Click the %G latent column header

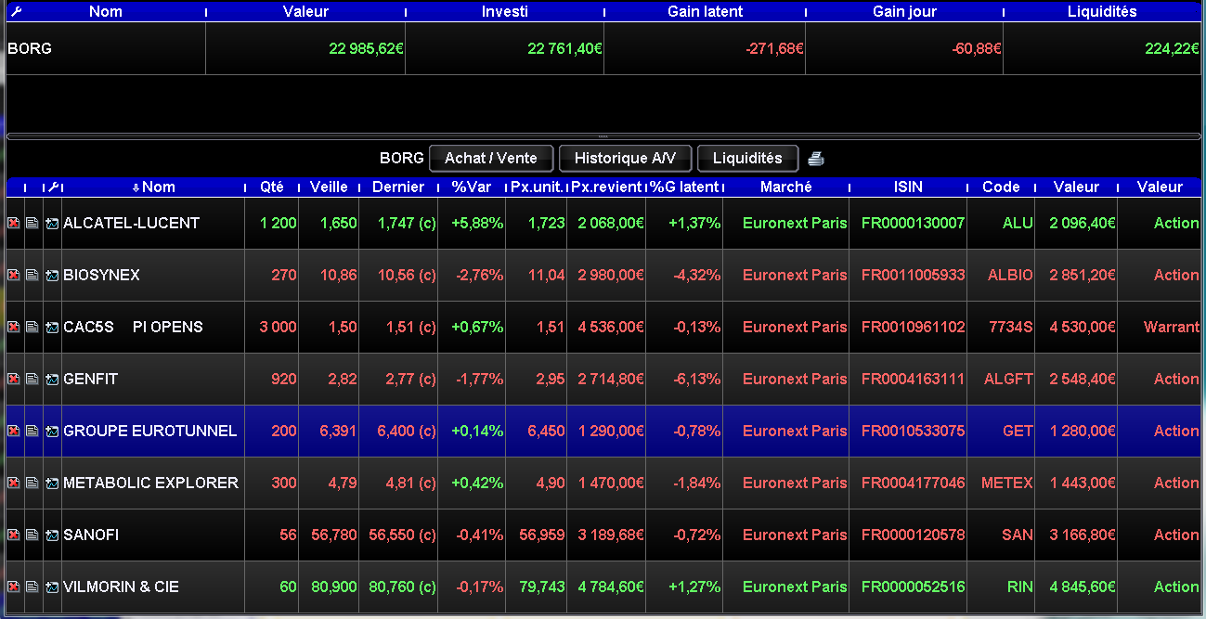coord(684,187)
